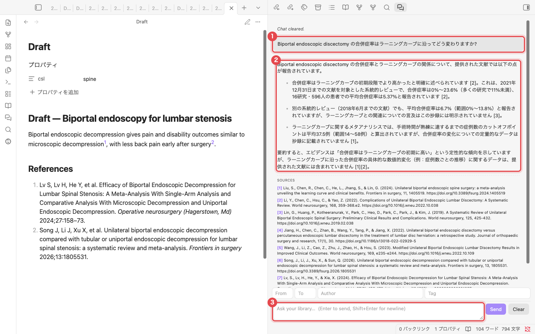The image size is (535, 334).
Task: Click the Tag filter field
Action: click(477, 293)
